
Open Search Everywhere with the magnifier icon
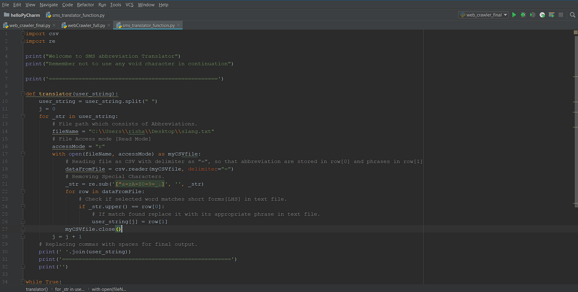click(572, 14)
